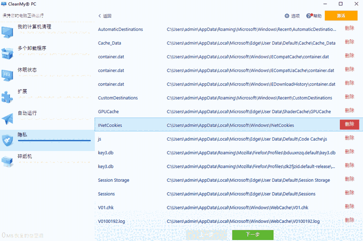The image size is (363, 241).
Task: Delete the Cache_Data entry
Action: (349, 42)
